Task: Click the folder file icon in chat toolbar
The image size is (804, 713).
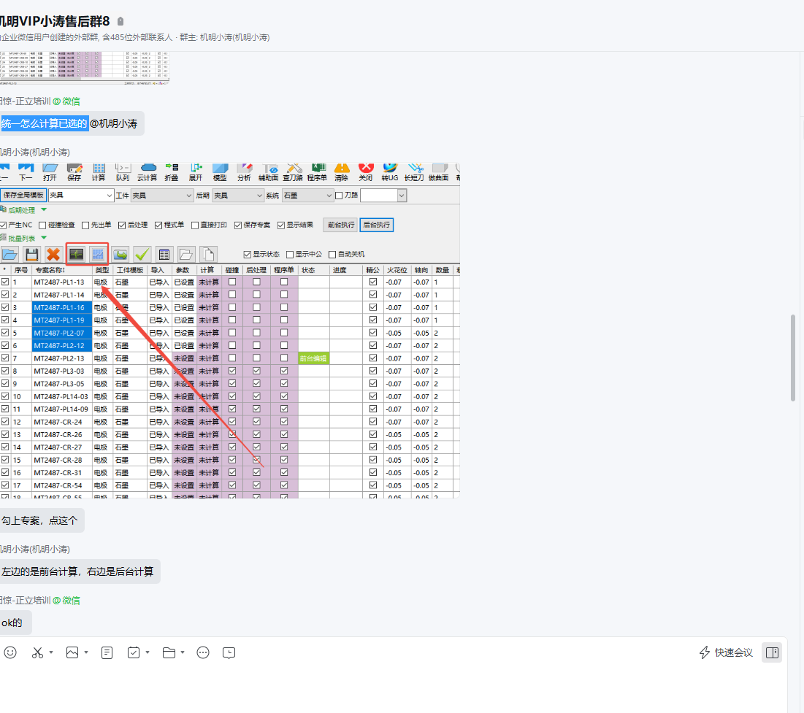Action: (169, 652)
